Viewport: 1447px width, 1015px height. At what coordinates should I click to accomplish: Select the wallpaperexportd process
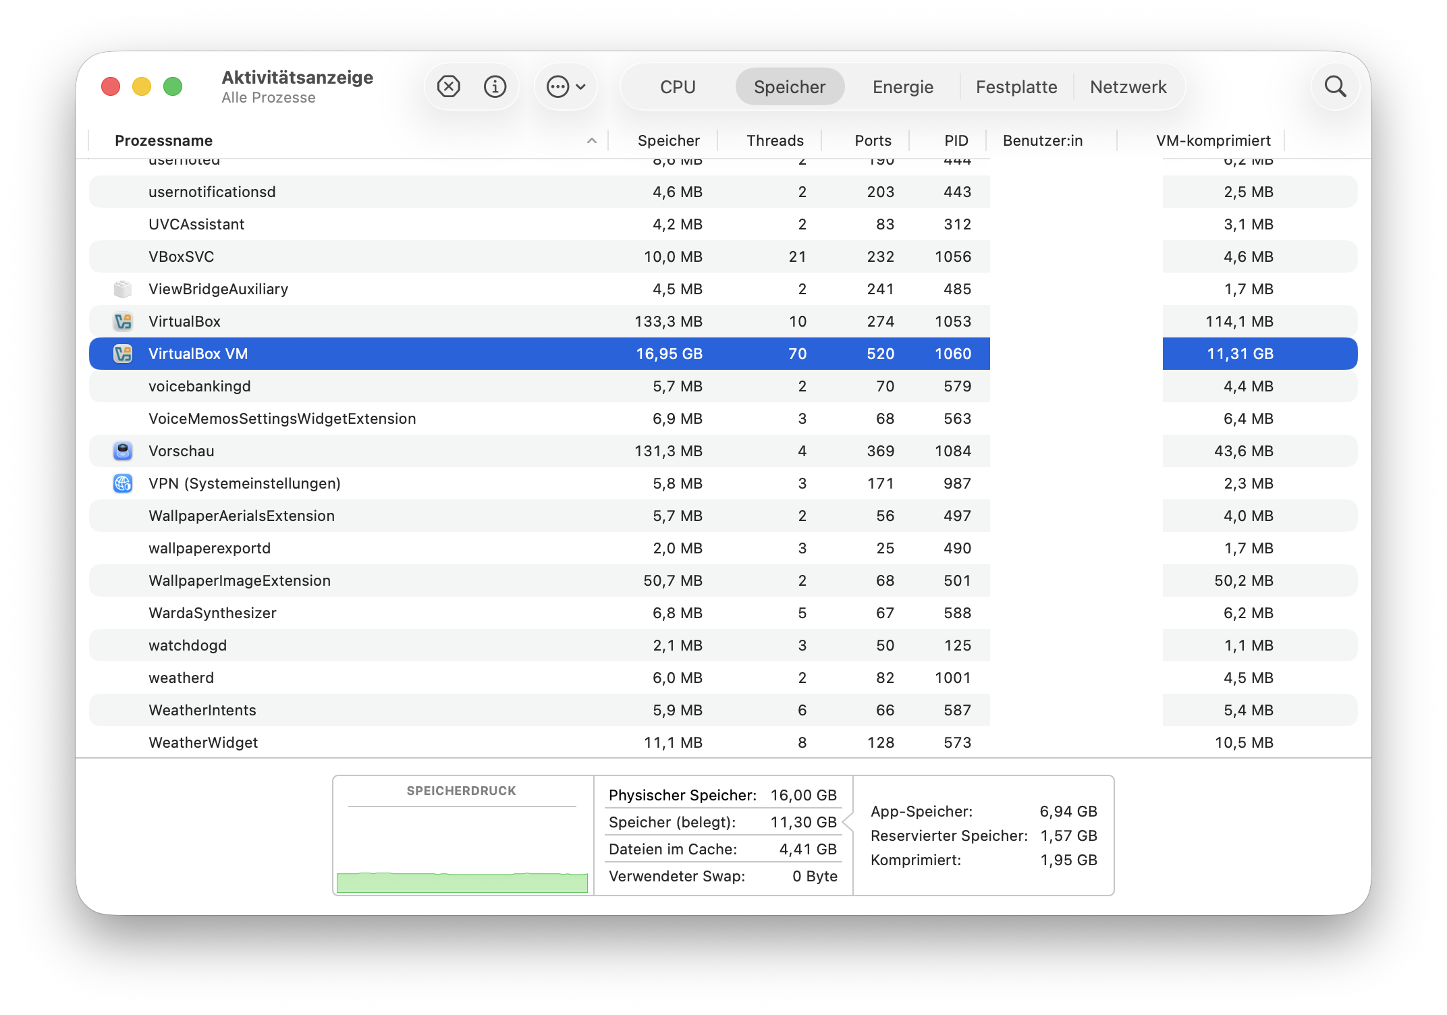coord(209,548)
